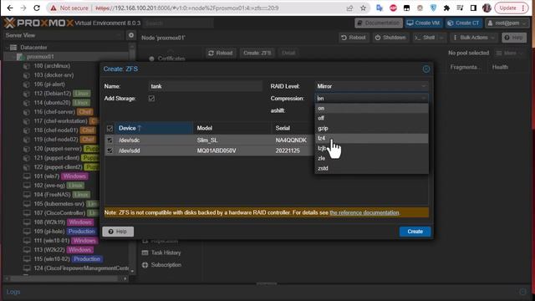Click the Reboot node button

tap(354, 38)
